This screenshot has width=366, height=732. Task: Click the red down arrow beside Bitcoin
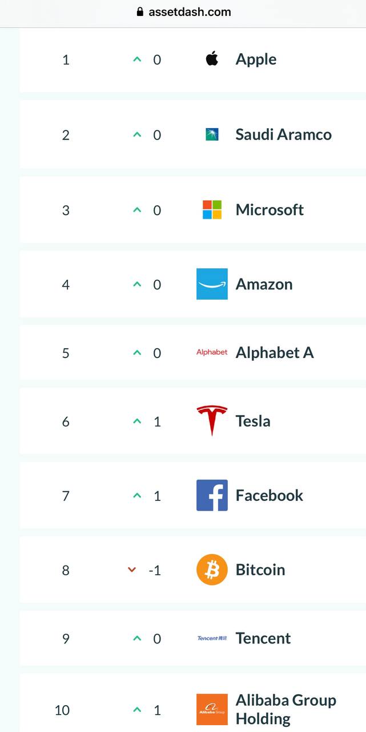point(132,570)
